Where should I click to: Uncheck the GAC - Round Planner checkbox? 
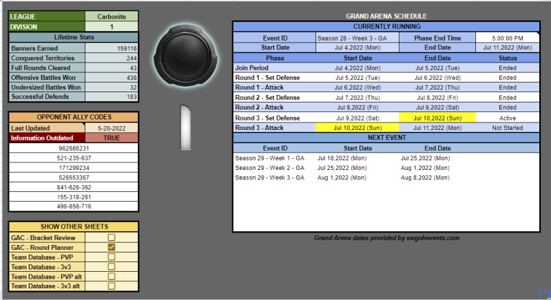click(x=112, y=247)
